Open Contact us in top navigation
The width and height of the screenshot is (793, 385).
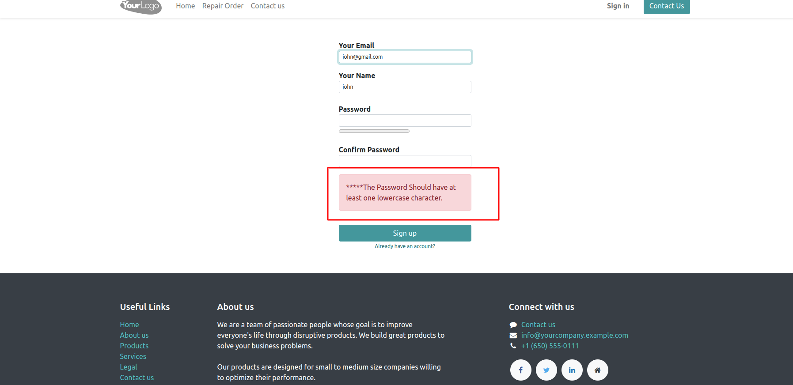click(x=267, y=6)
